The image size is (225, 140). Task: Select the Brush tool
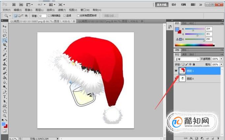pyautogui.click(x=5, y=59)
